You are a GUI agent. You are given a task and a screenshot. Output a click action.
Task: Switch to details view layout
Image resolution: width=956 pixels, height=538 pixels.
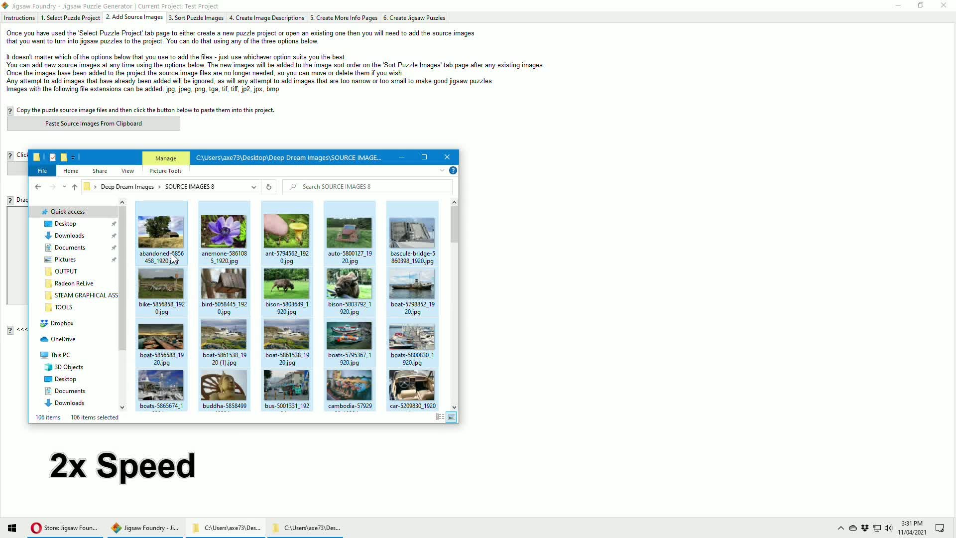pyautogui.click(x=440, y=417)
